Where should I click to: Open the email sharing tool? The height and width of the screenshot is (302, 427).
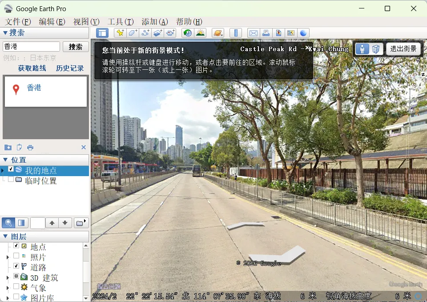pyautogui.click(x=253, y=32)
